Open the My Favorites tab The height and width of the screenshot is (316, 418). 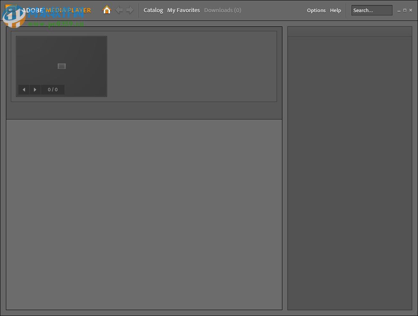(x=183, y=10)
